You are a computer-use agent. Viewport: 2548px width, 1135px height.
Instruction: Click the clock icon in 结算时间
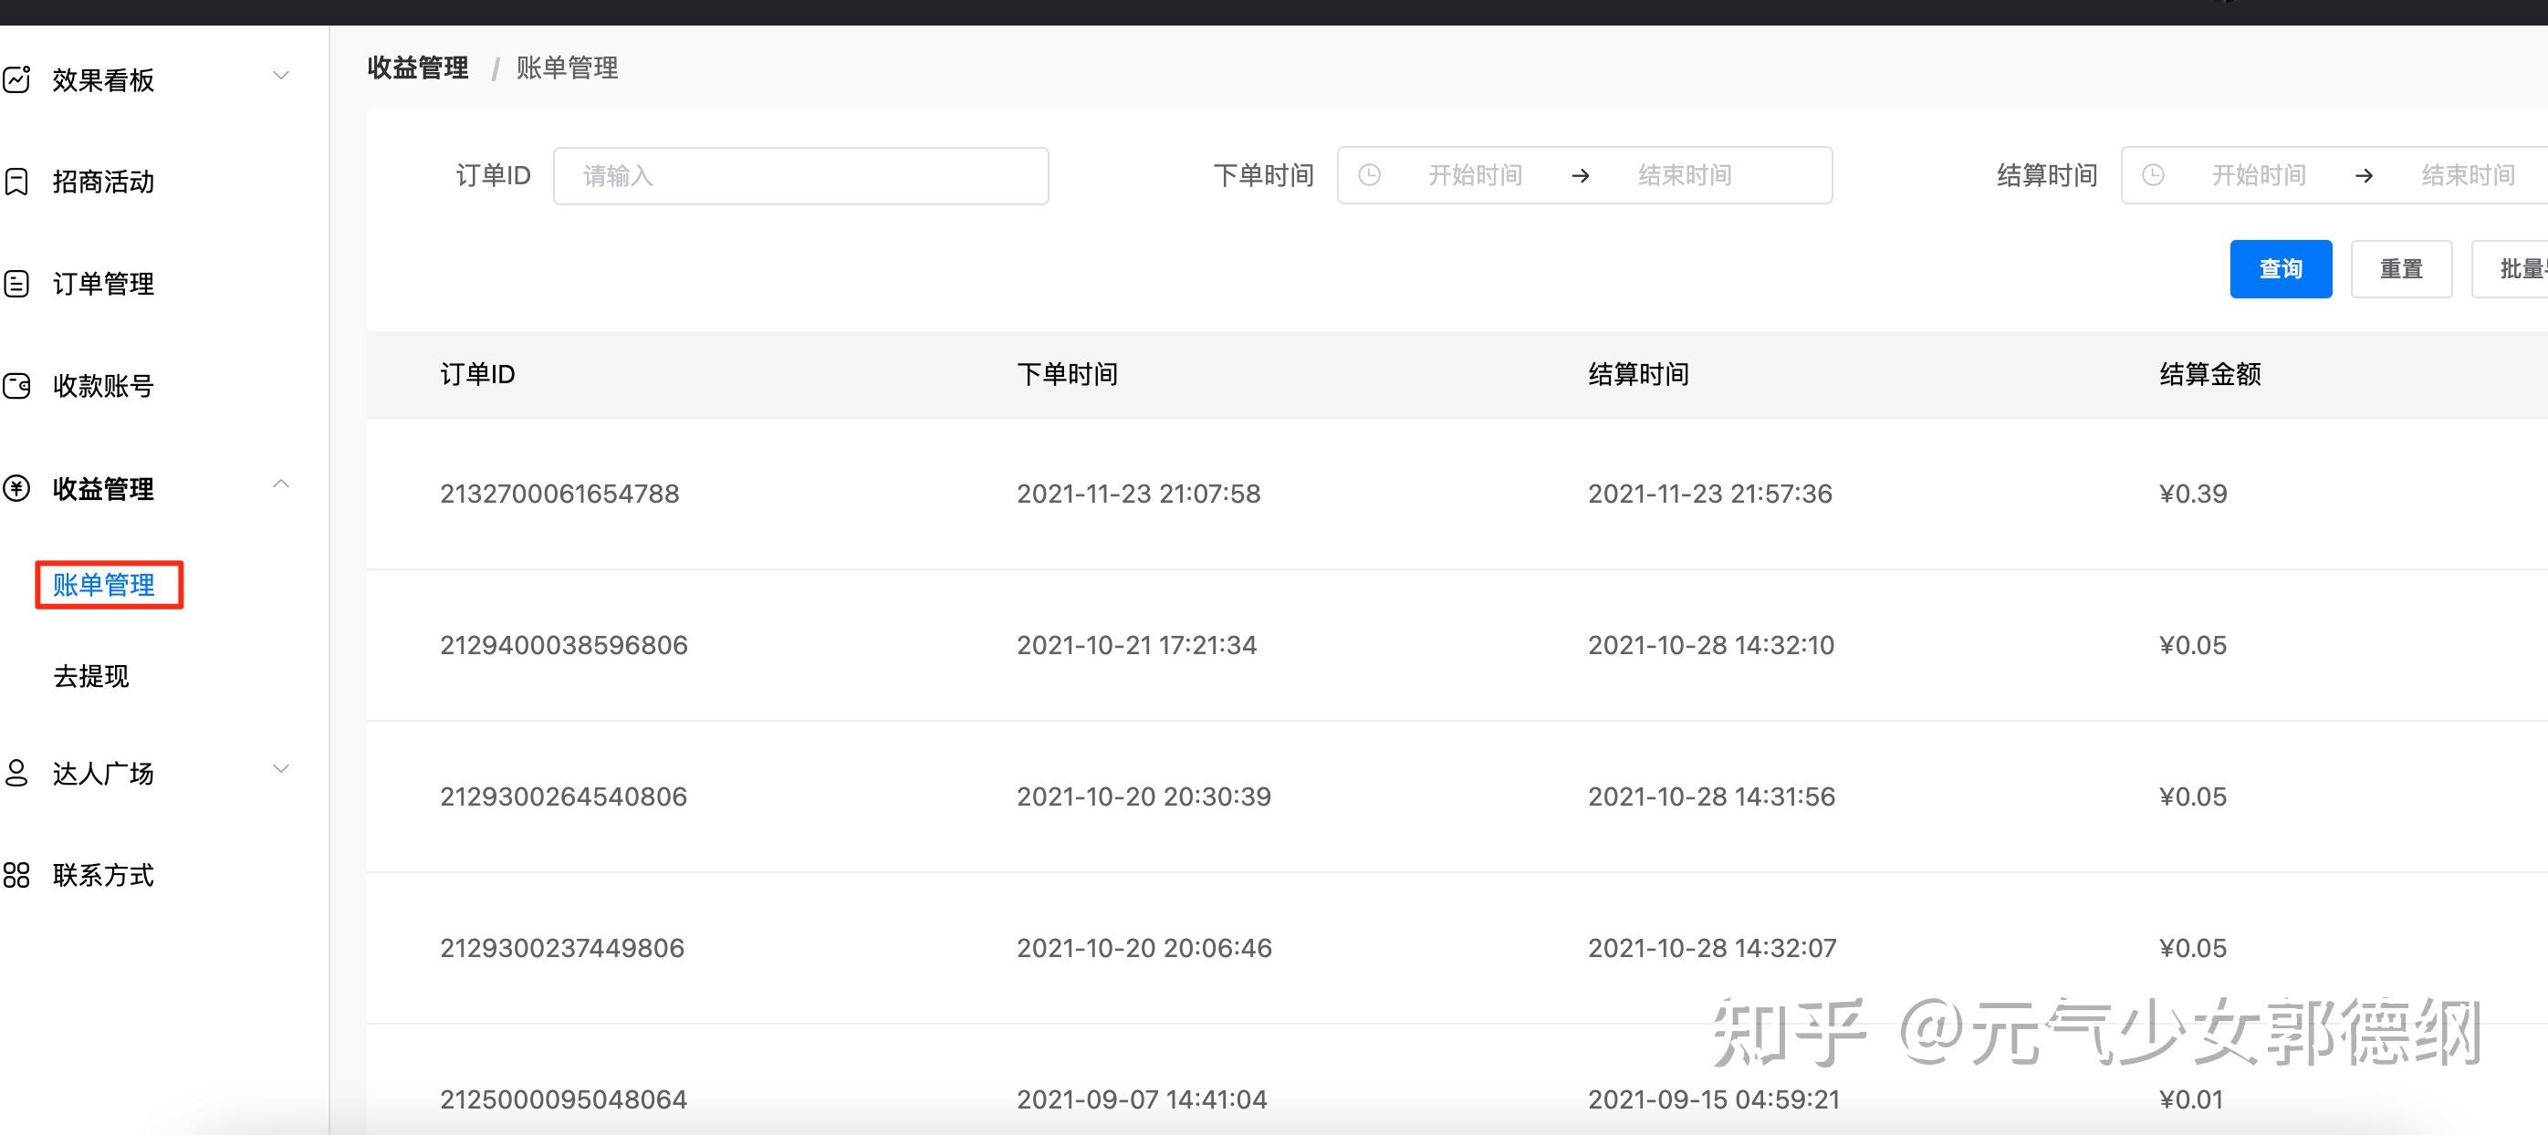click(x=2152, y=175)
